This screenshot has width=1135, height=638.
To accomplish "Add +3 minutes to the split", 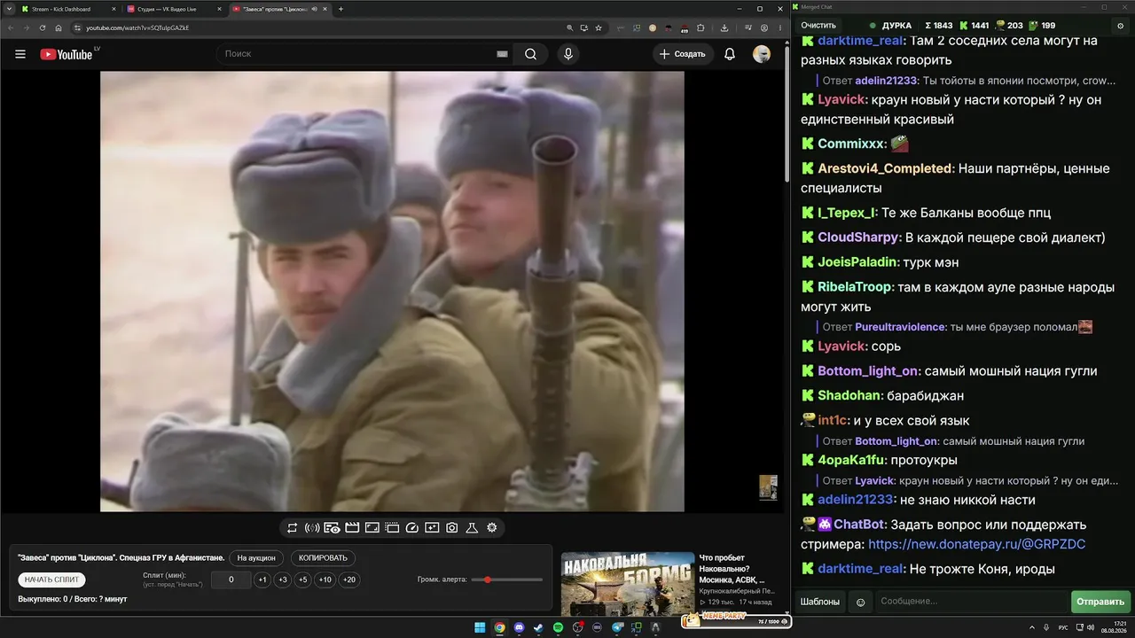I will [x=283, y=580].
